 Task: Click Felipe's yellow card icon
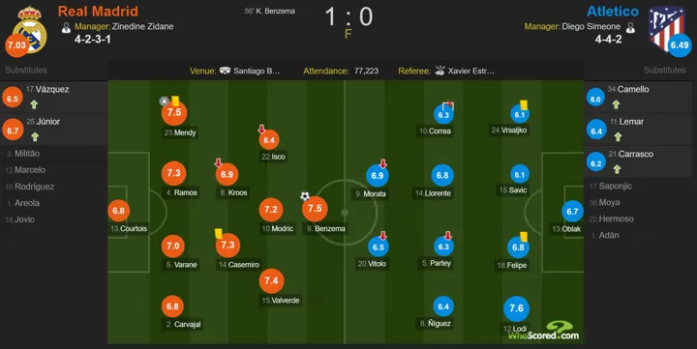click(x=524, y=237)
